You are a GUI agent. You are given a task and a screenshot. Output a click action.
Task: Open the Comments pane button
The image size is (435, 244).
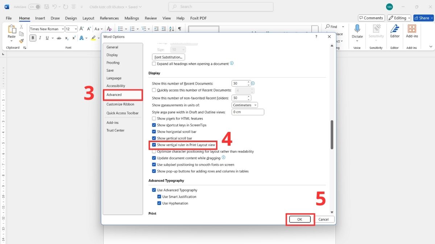(x=371, y=18)
